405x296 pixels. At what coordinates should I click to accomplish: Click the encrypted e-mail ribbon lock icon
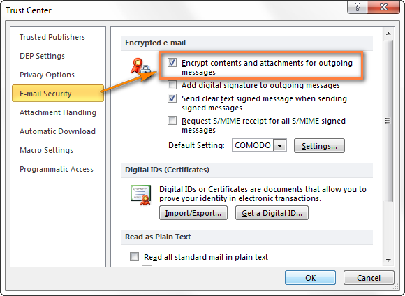[141, 66]
